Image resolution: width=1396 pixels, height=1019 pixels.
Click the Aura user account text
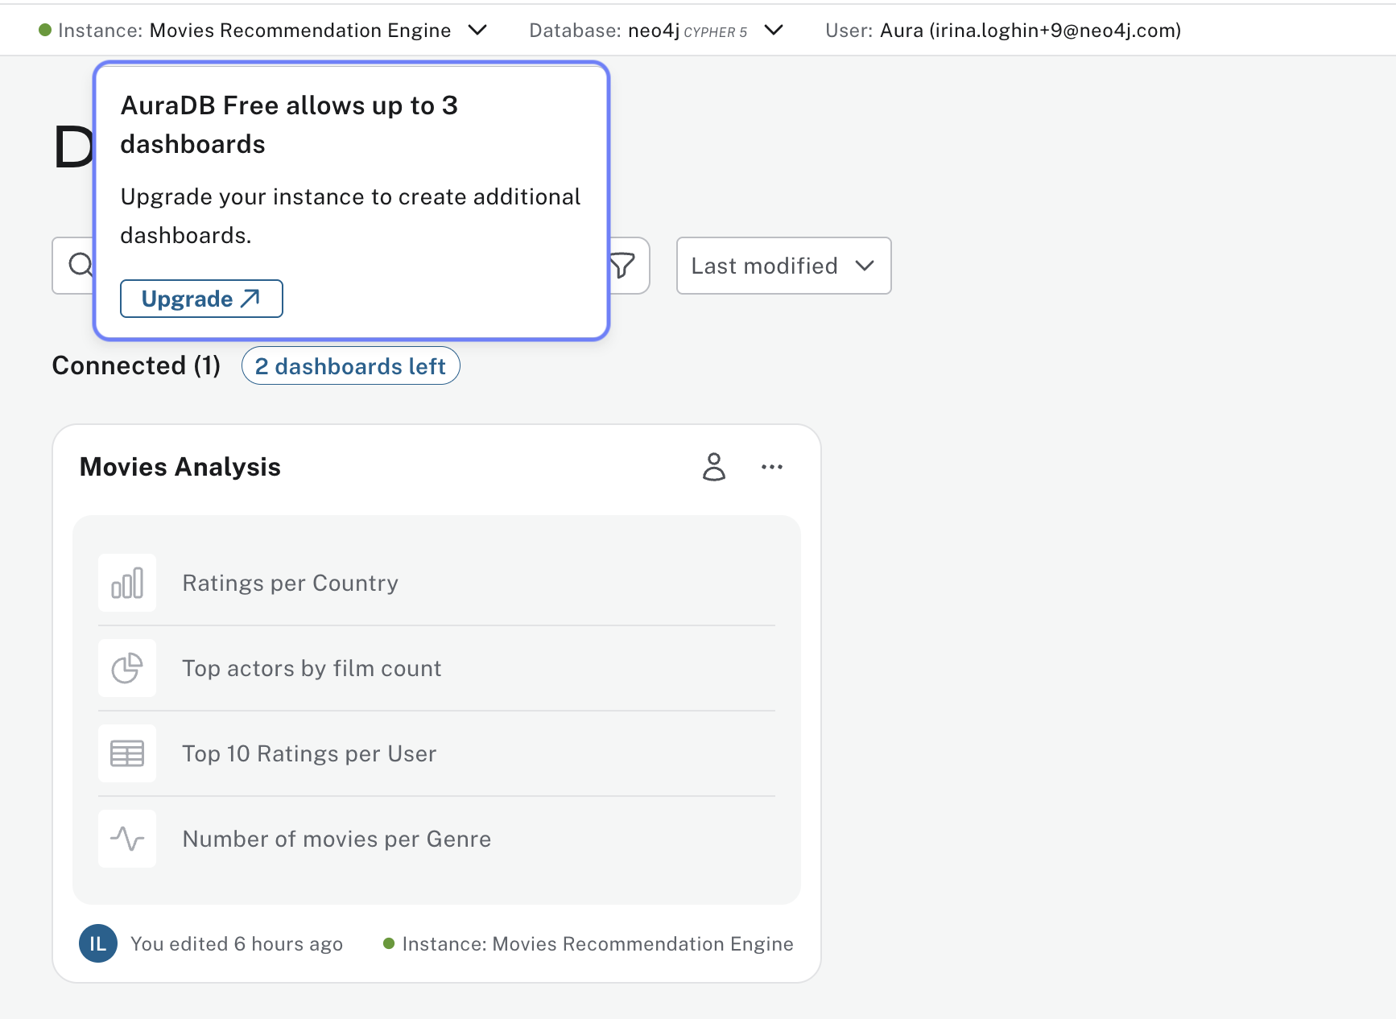coord(1030,31)
